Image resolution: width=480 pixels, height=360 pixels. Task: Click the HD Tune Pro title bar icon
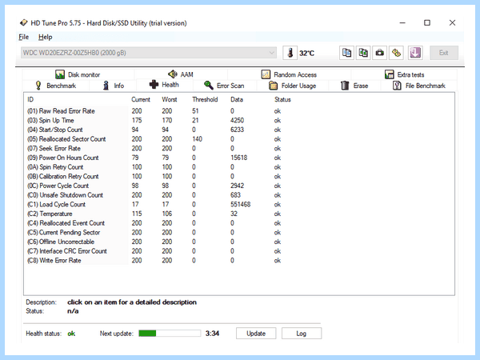pyautogui.click(x=23, y=23)
